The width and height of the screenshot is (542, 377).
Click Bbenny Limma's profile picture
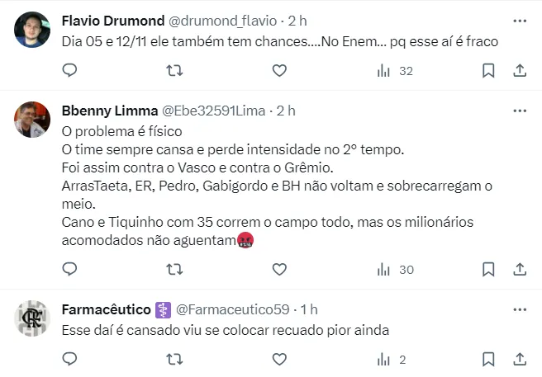point(32,120)
